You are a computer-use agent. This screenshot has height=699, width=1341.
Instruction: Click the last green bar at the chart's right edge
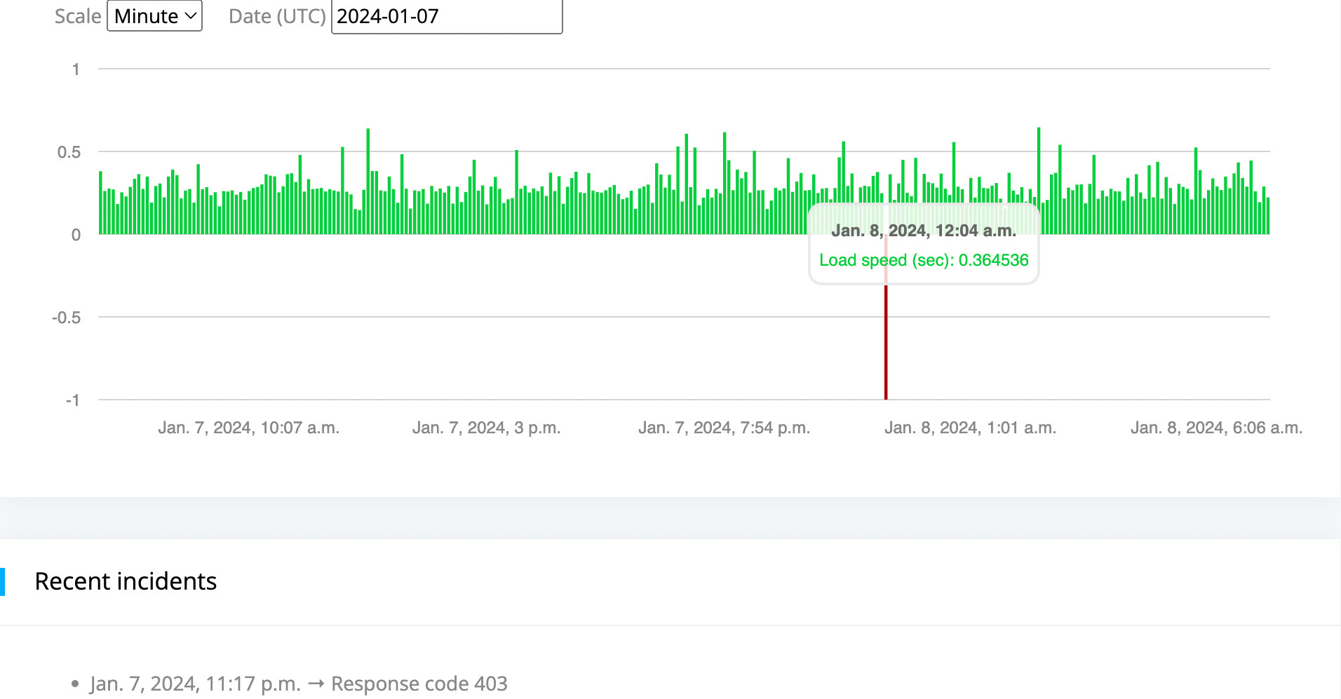pos(1267,216)
